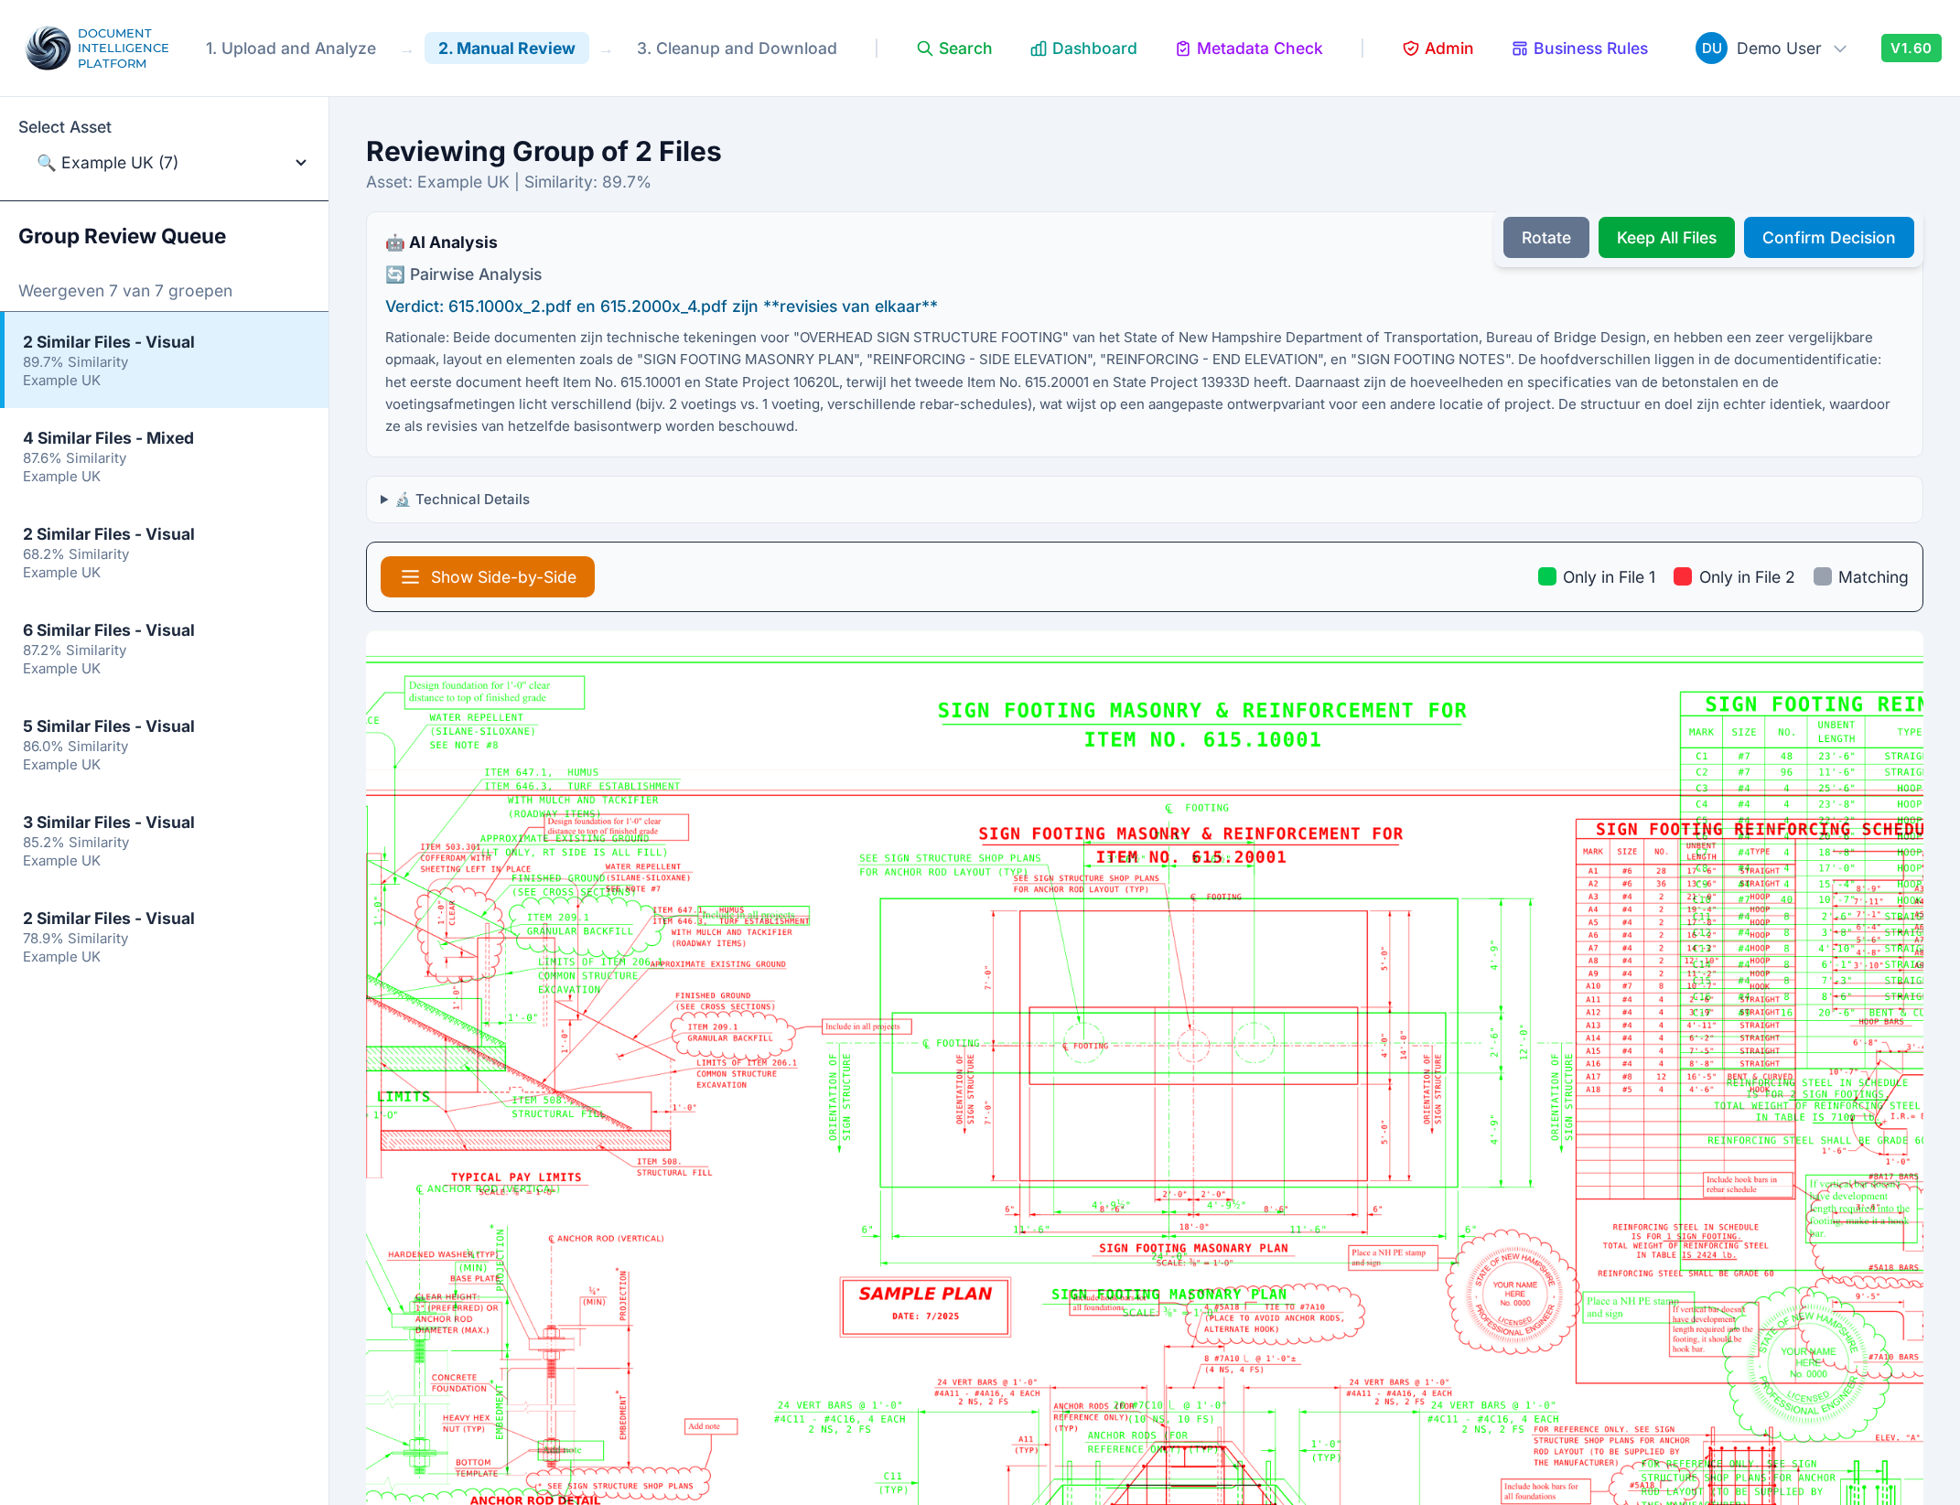This screenshot has height=1505, width=1960.
Task: Click the Keep All Files button
Action: click(1666, 238)
